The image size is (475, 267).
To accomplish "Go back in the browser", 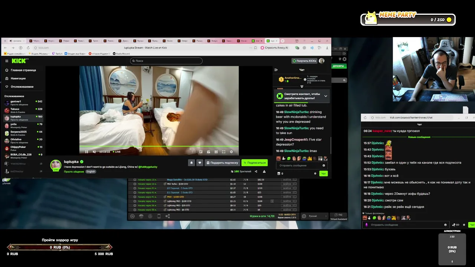I will 6,48.
